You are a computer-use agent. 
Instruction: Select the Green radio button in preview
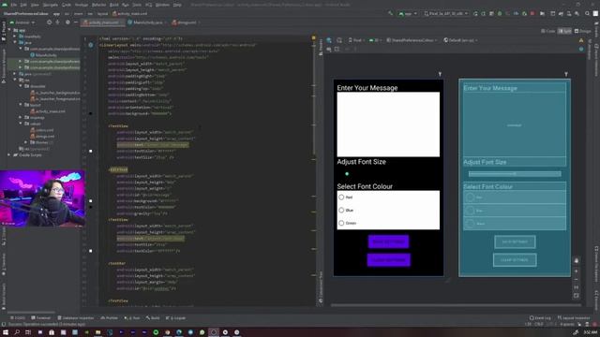click(341, 223)
